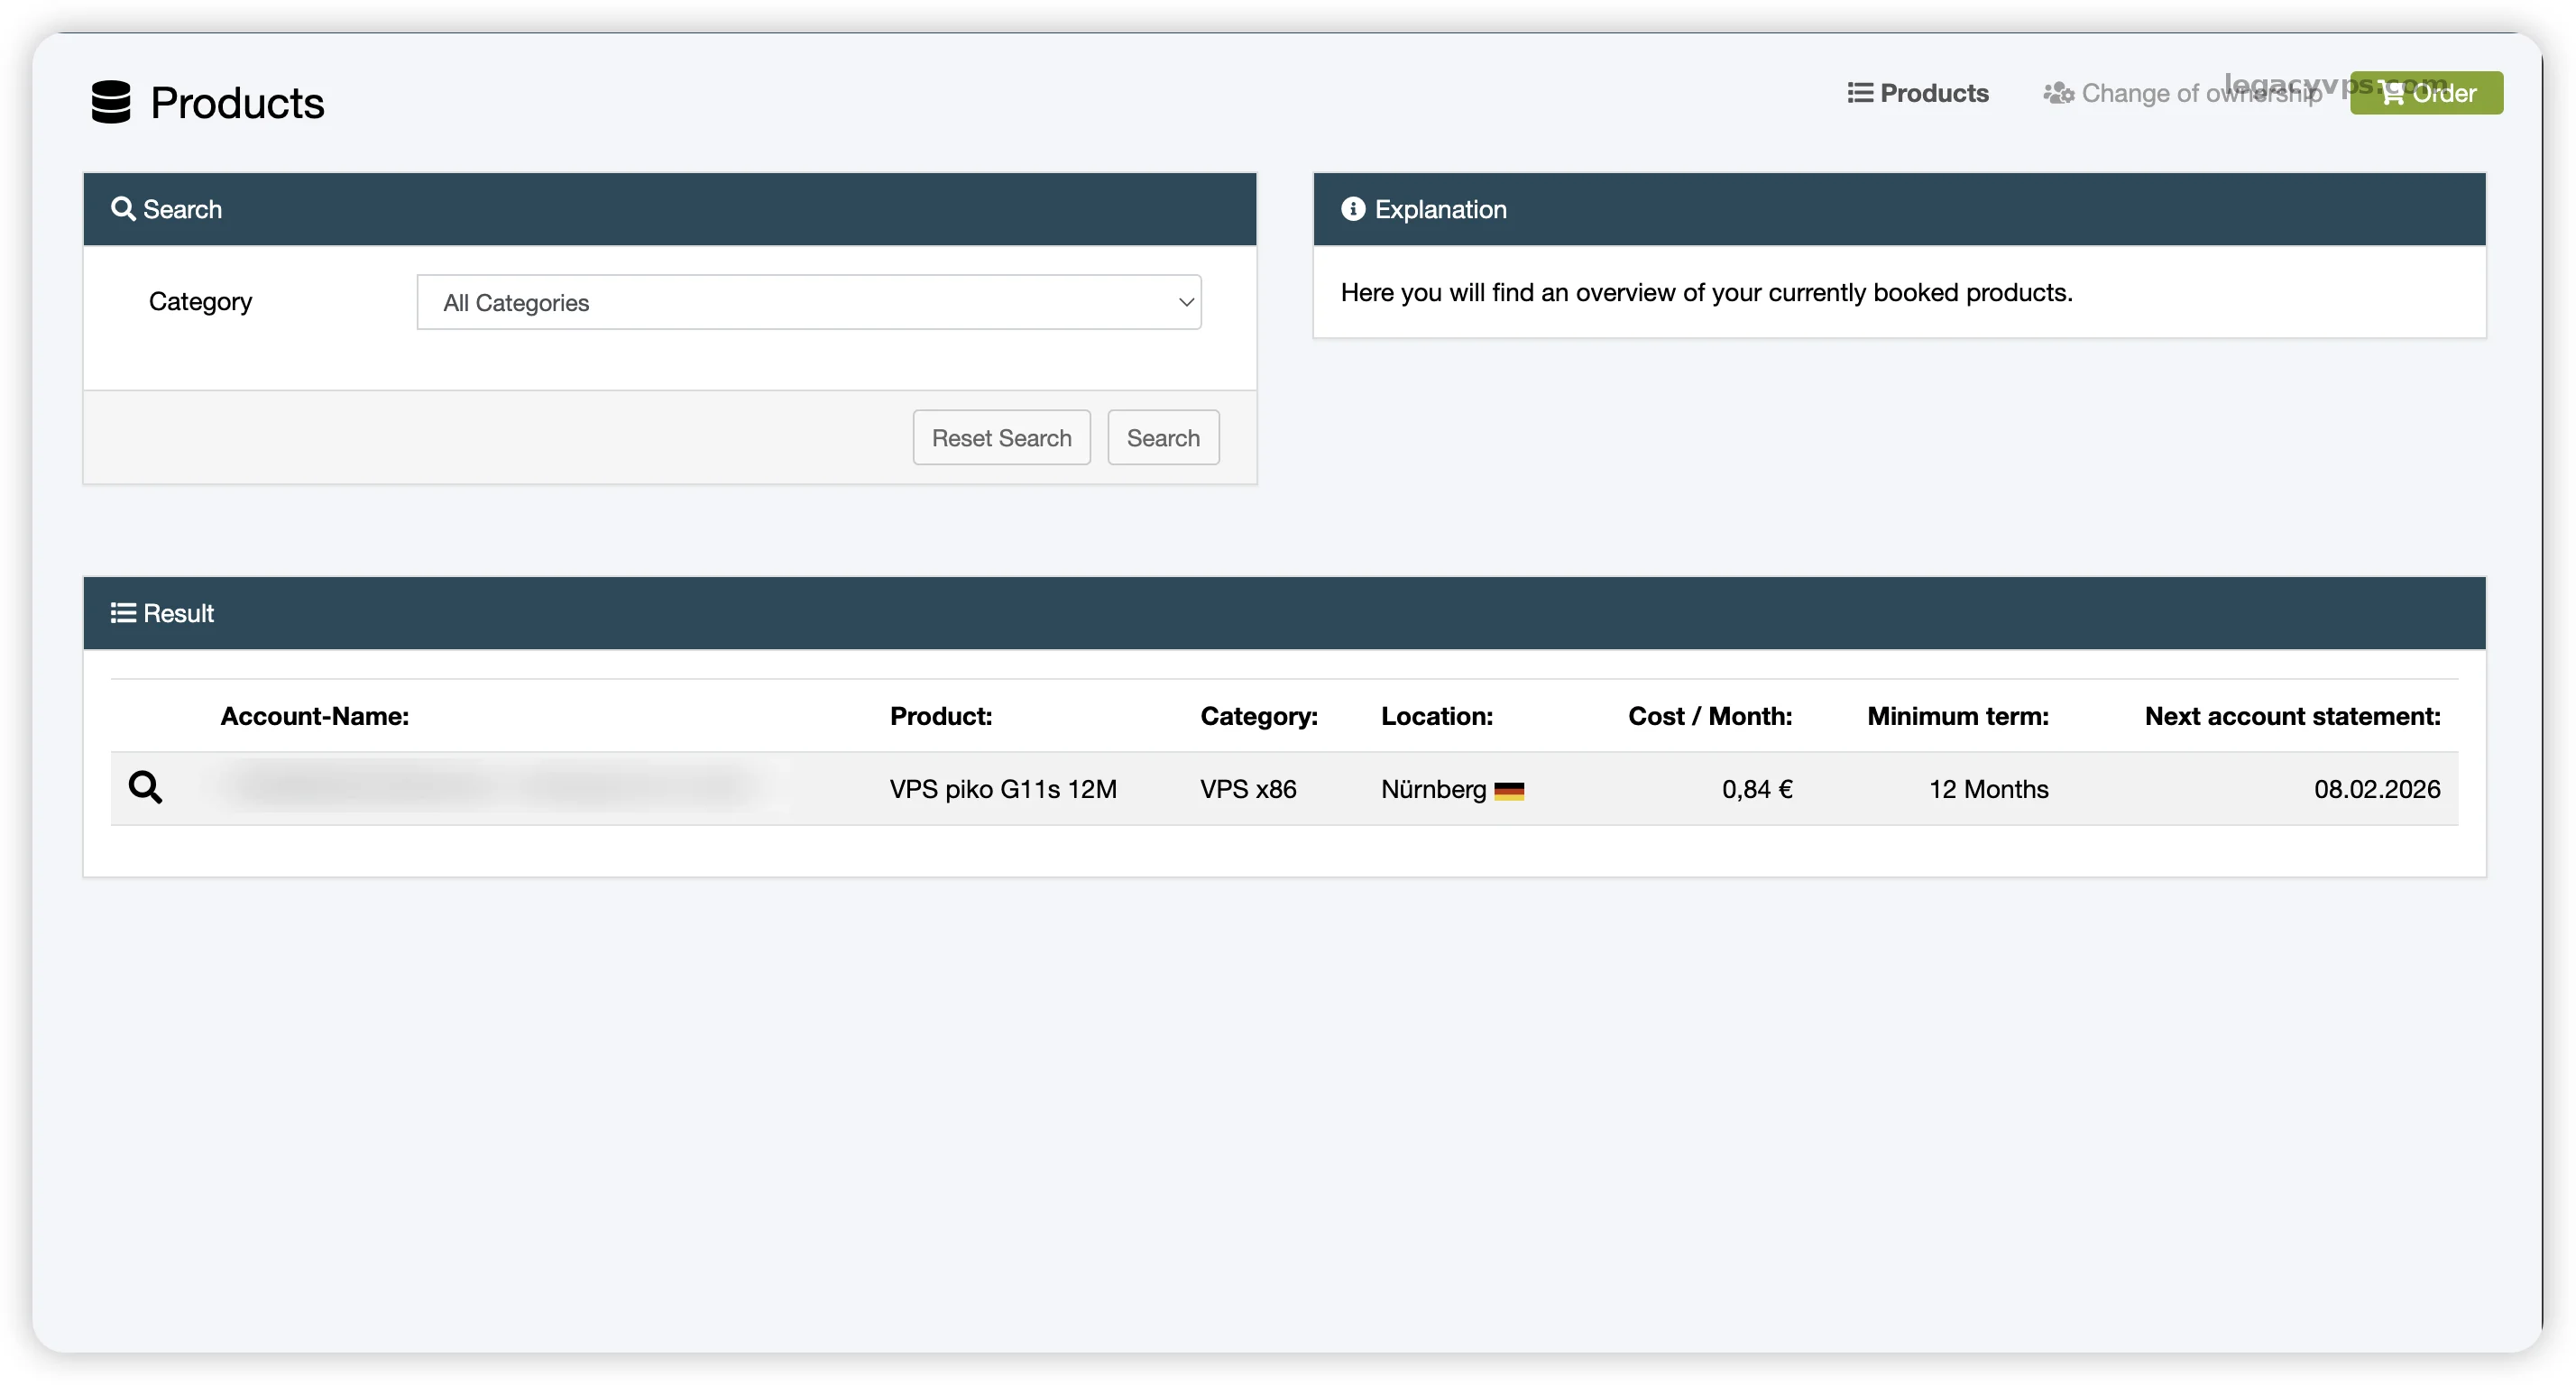Viewport: 2576px width, 1385px height.
Task: Click the blurred account name entry
Action: [x=490, y=787]
